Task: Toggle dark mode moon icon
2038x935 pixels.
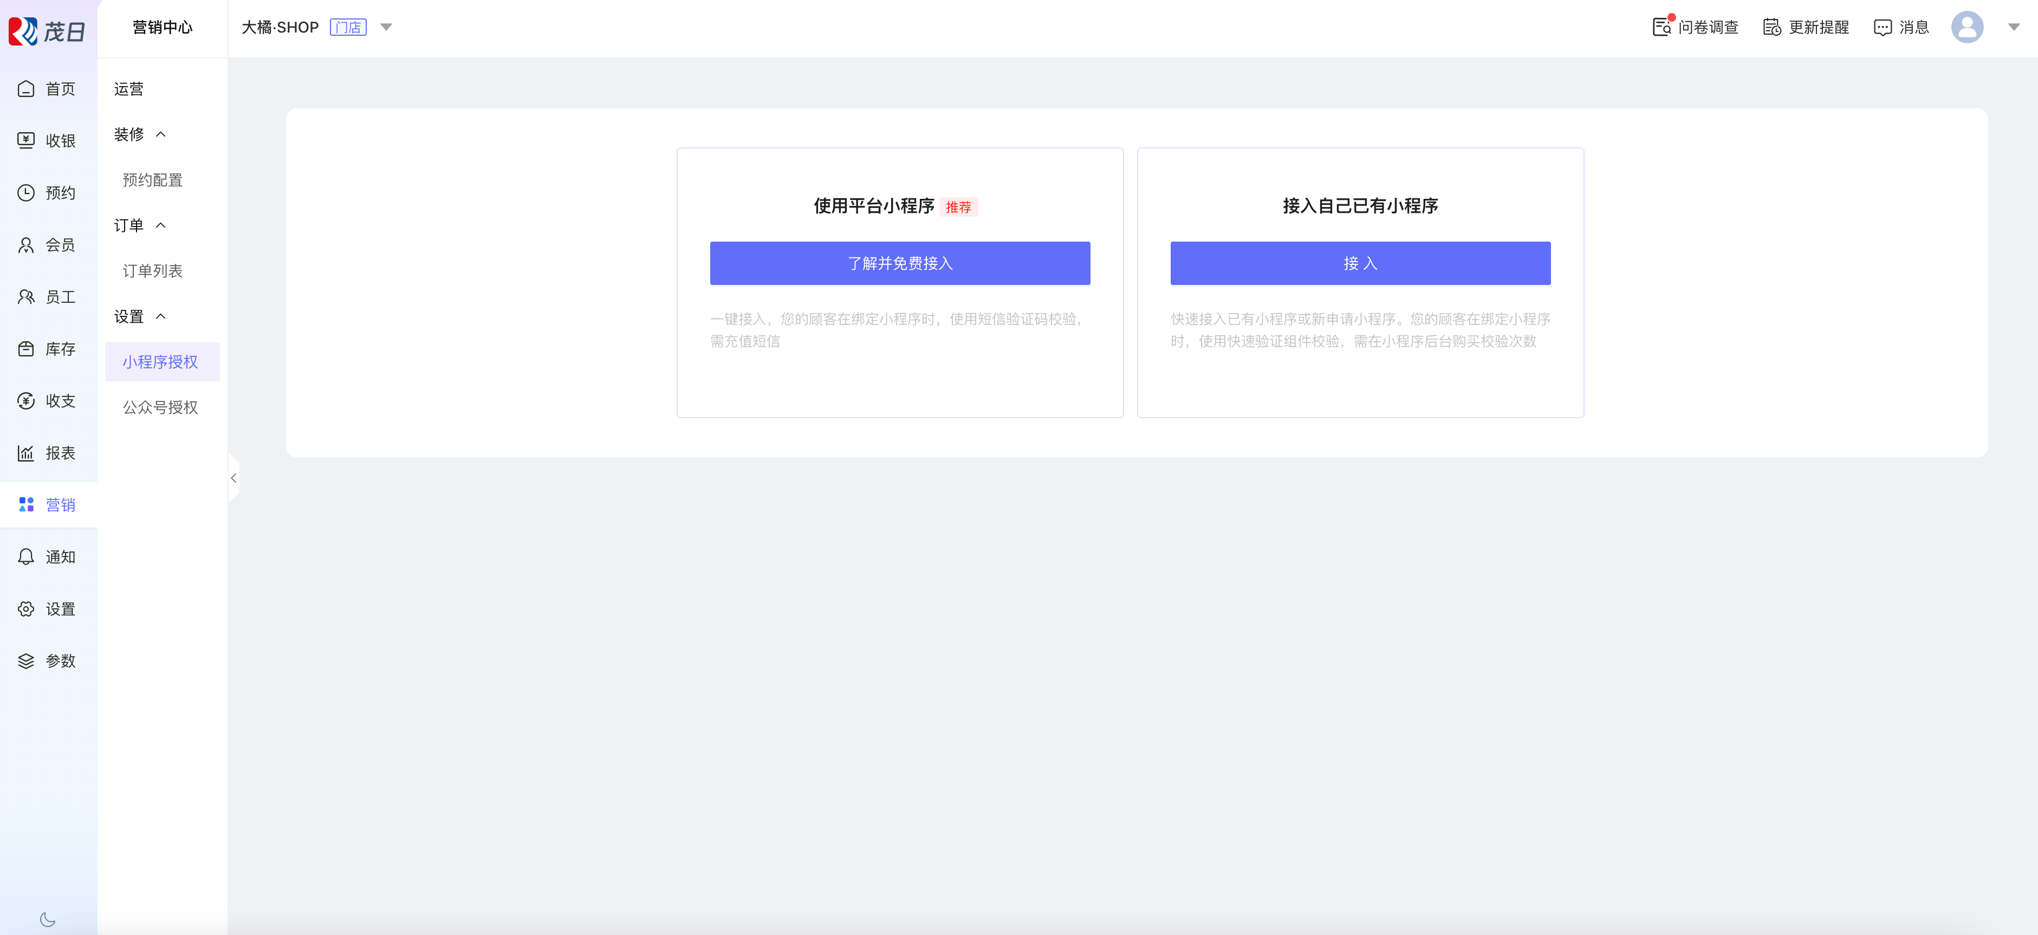Action: [x=48, y=919]
